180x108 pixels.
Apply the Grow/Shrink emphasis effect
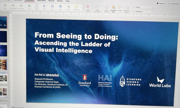click(76, 7)
